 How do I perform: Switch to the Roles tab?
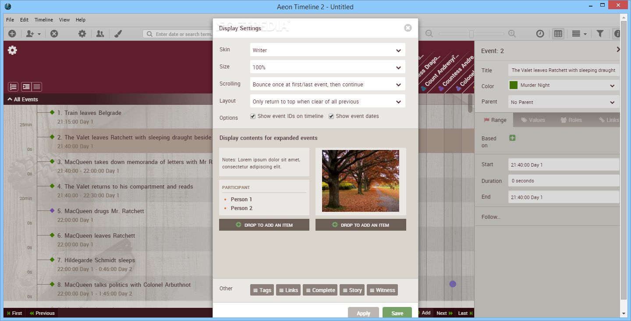click(571, 120)
